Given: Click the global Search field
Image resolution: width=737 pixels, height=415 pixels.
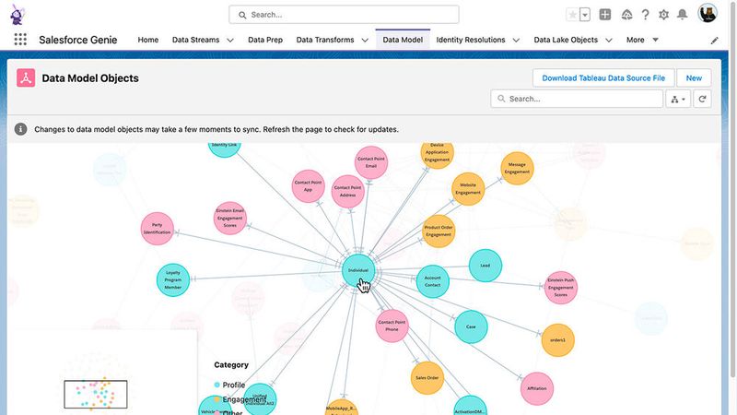Looking at the screenshot, I should 344,15.
